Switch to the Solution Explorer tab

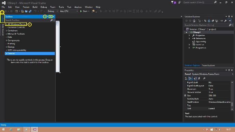(192, 65)
